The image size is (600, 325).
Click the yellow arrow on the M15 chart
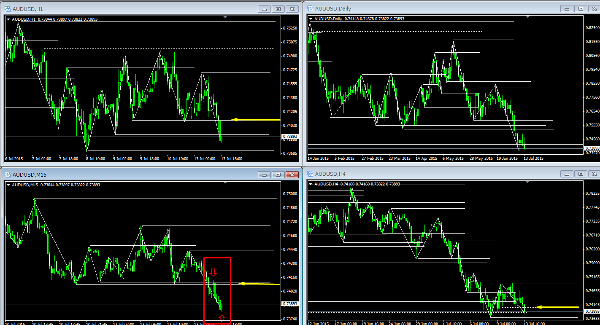(x=259, y=284)
